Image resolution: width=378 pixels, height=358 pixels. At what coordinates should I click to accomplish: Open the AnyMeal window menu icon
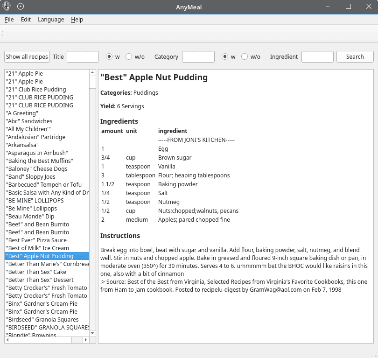6,6
